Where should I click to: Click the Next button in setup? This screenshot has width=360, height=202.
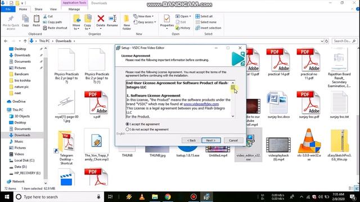pos(211,140)
